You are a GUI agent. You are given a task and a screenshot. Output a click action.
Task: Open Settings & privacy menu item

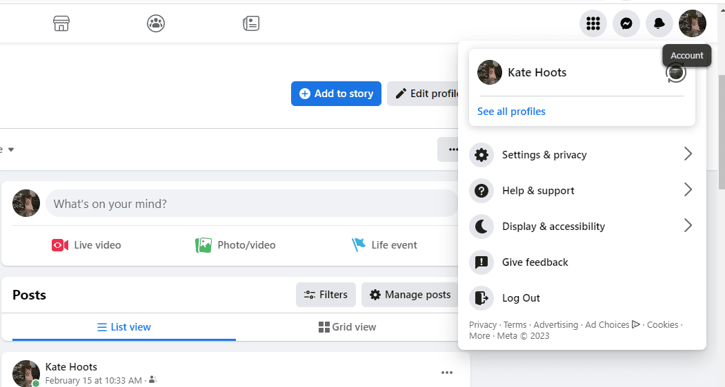point(582,155)
